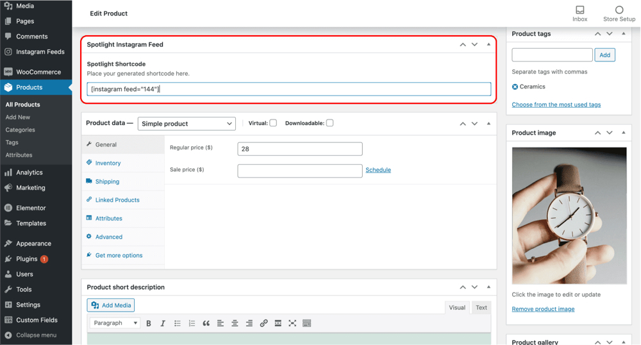Viewport: 641px width, 345px height.
Task: Click the Bold formatting icon
Action: pos(149,323)
